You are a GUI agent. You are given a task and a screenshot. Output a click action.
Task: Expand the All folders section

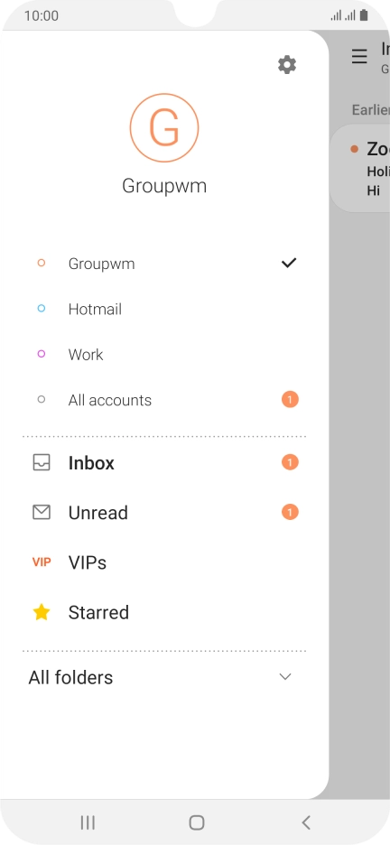tap(164, 677)
